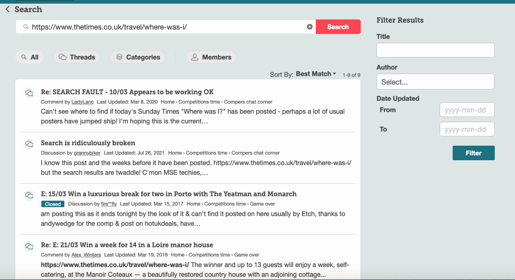Select the Threads filter tab
Viewport: 515px width, 280px height.
tap(77, 57)
